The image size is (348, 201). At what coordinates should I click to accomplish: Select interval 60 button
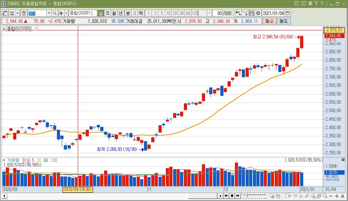(x=188, y=13)
